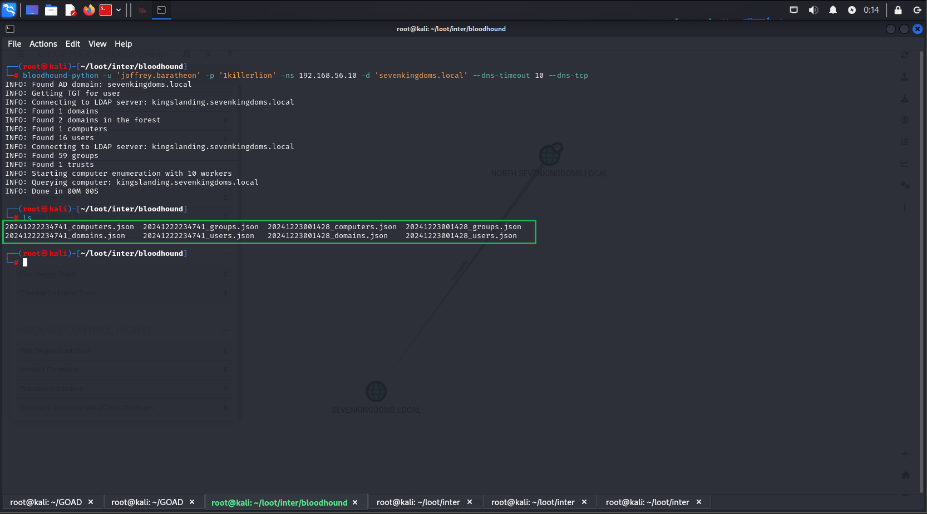Click the clock showing 0:14
Screen dimensions: 927x514
tap(871, 10)
